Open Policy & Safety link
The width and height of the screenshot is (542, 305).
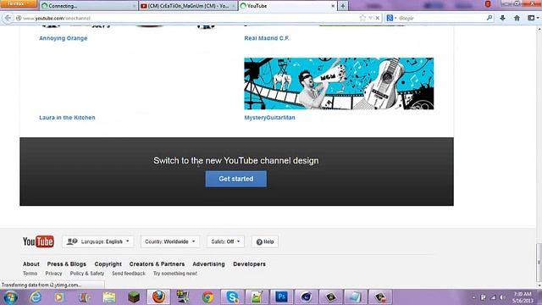click(87, 273)
